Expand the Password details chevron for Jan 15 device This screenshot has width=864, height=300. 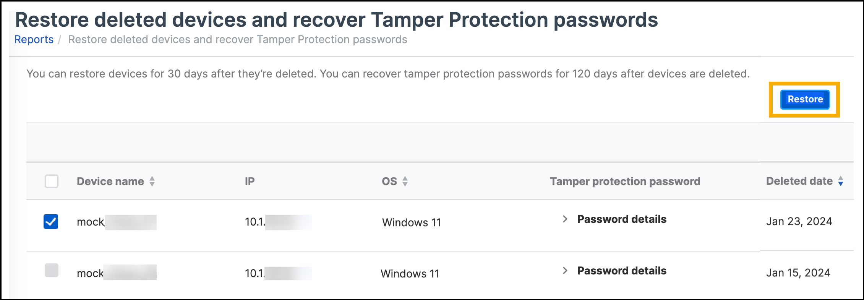point(565,271)
